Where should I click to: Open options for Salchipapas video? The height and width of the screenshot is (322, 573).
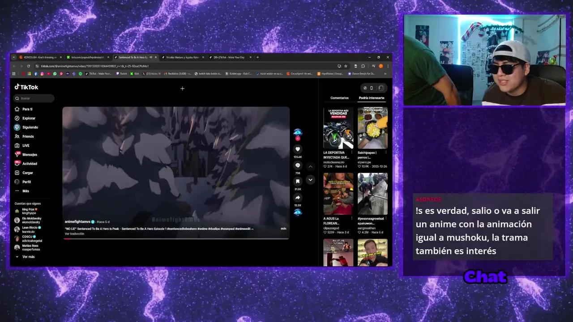(386, 153)
